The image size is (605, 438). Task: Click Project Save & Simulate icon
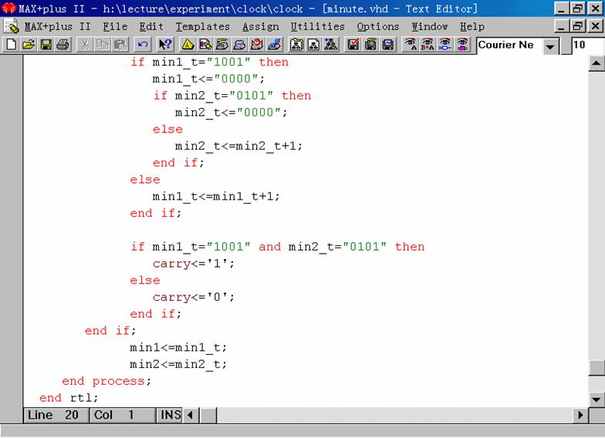tap(388, 45)
